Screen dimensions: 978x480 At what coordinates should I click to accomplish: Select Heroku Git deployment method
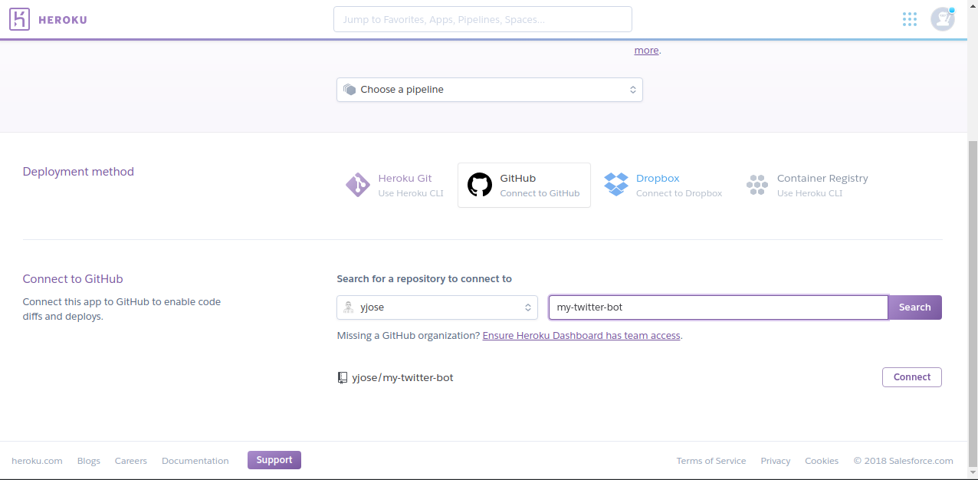(x=395, y=185)
